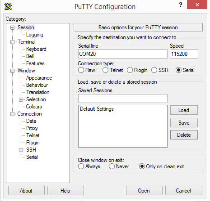Screen dimensions: 210x202
Task: Open the Selection category
Action: click(36, 99)
